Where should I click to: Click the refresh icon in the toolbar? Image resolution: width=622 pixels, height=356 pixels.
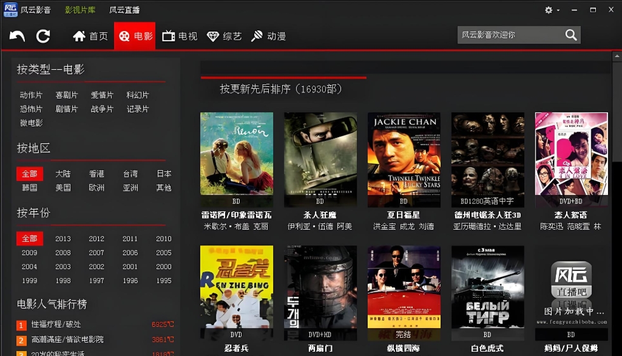click(x=42, y=36)
